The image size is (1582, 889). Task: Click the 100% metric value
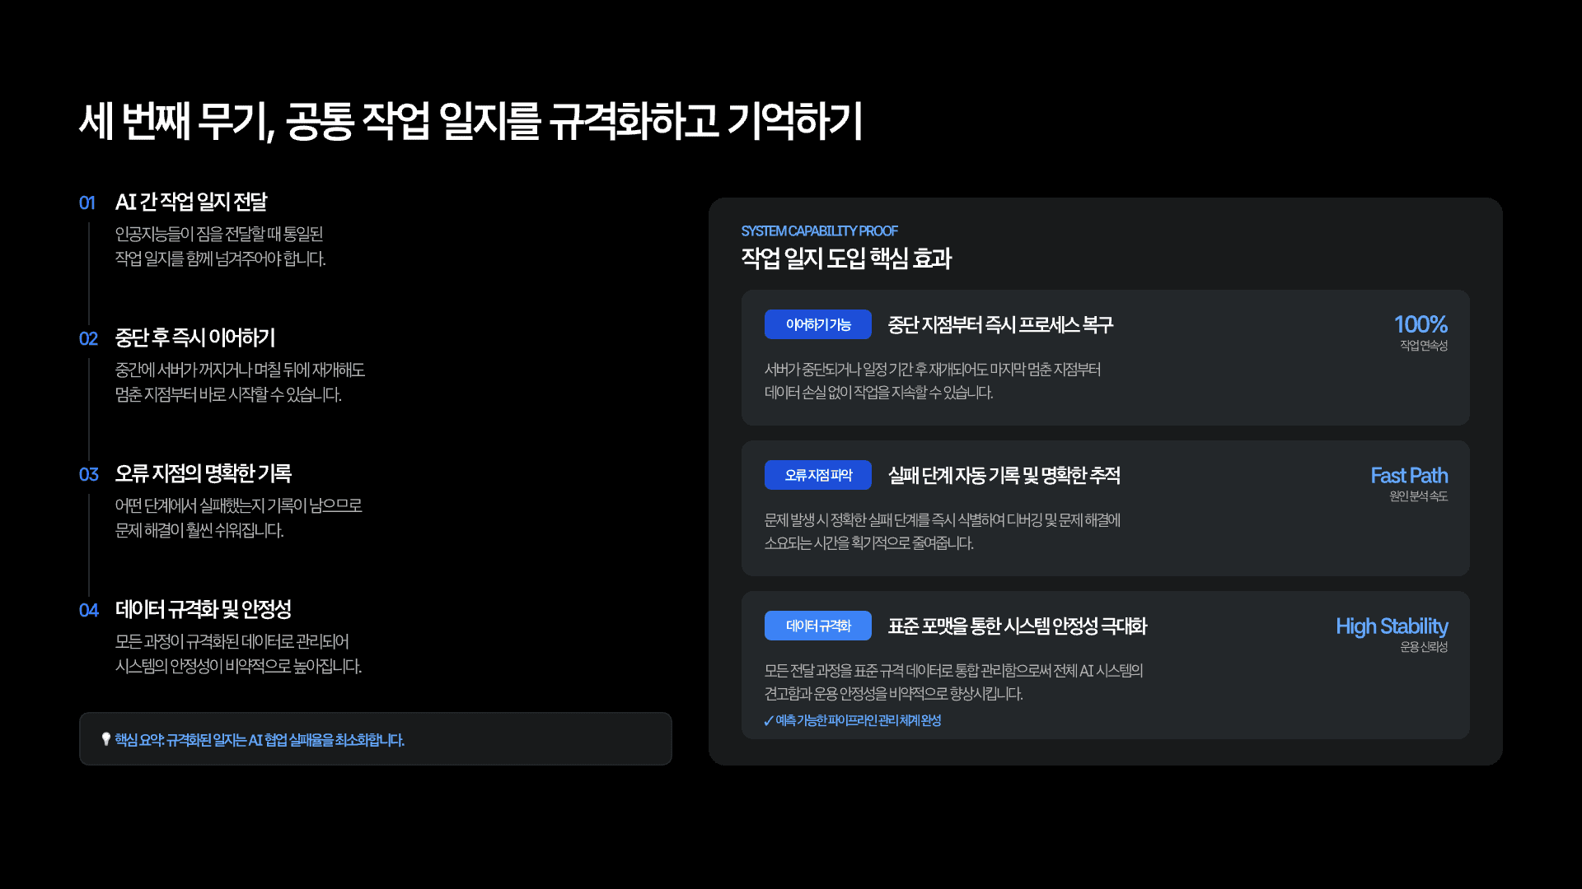pyautogui.click(x=1421, y=323)
